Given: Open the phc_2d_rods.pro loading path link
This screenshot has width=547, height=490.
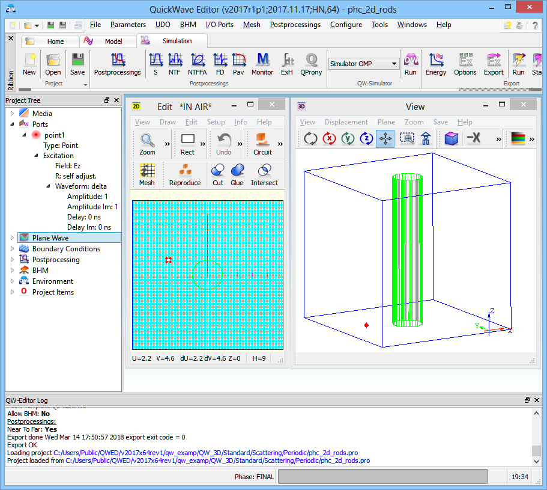Looking at the screenshot, I should pyautogui.click(x=206, y=453).
